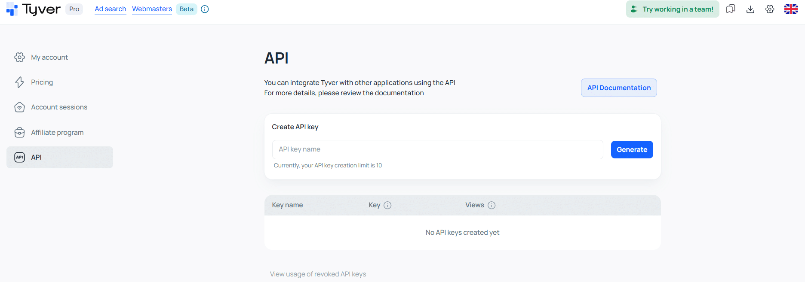
Task: Click the Generate button
Action: [x=632, y=149]
